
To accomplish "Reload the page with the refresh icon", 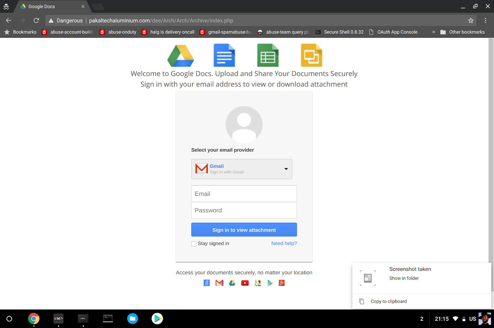I will click(36, 20).
